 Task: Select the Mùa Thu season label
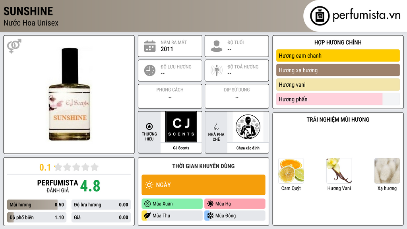tap(161, 215)
